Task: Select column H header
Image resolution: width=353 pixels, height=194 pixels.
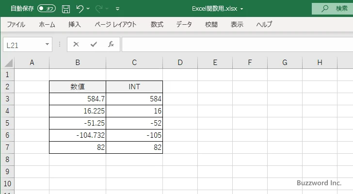Action: 320,63
